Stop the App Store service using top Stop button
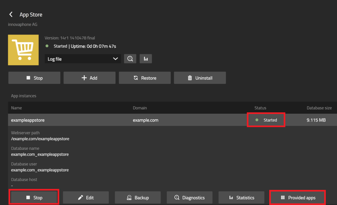The width and height of the screenshot is (337, 205). pyautogui.click(x=34, y=78)
